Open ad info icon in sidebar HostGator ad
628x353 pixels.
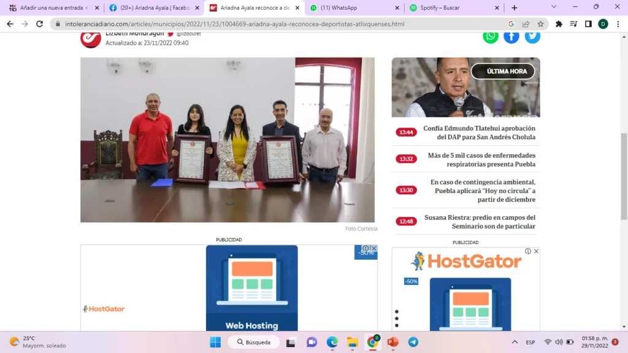click(528, 251)
